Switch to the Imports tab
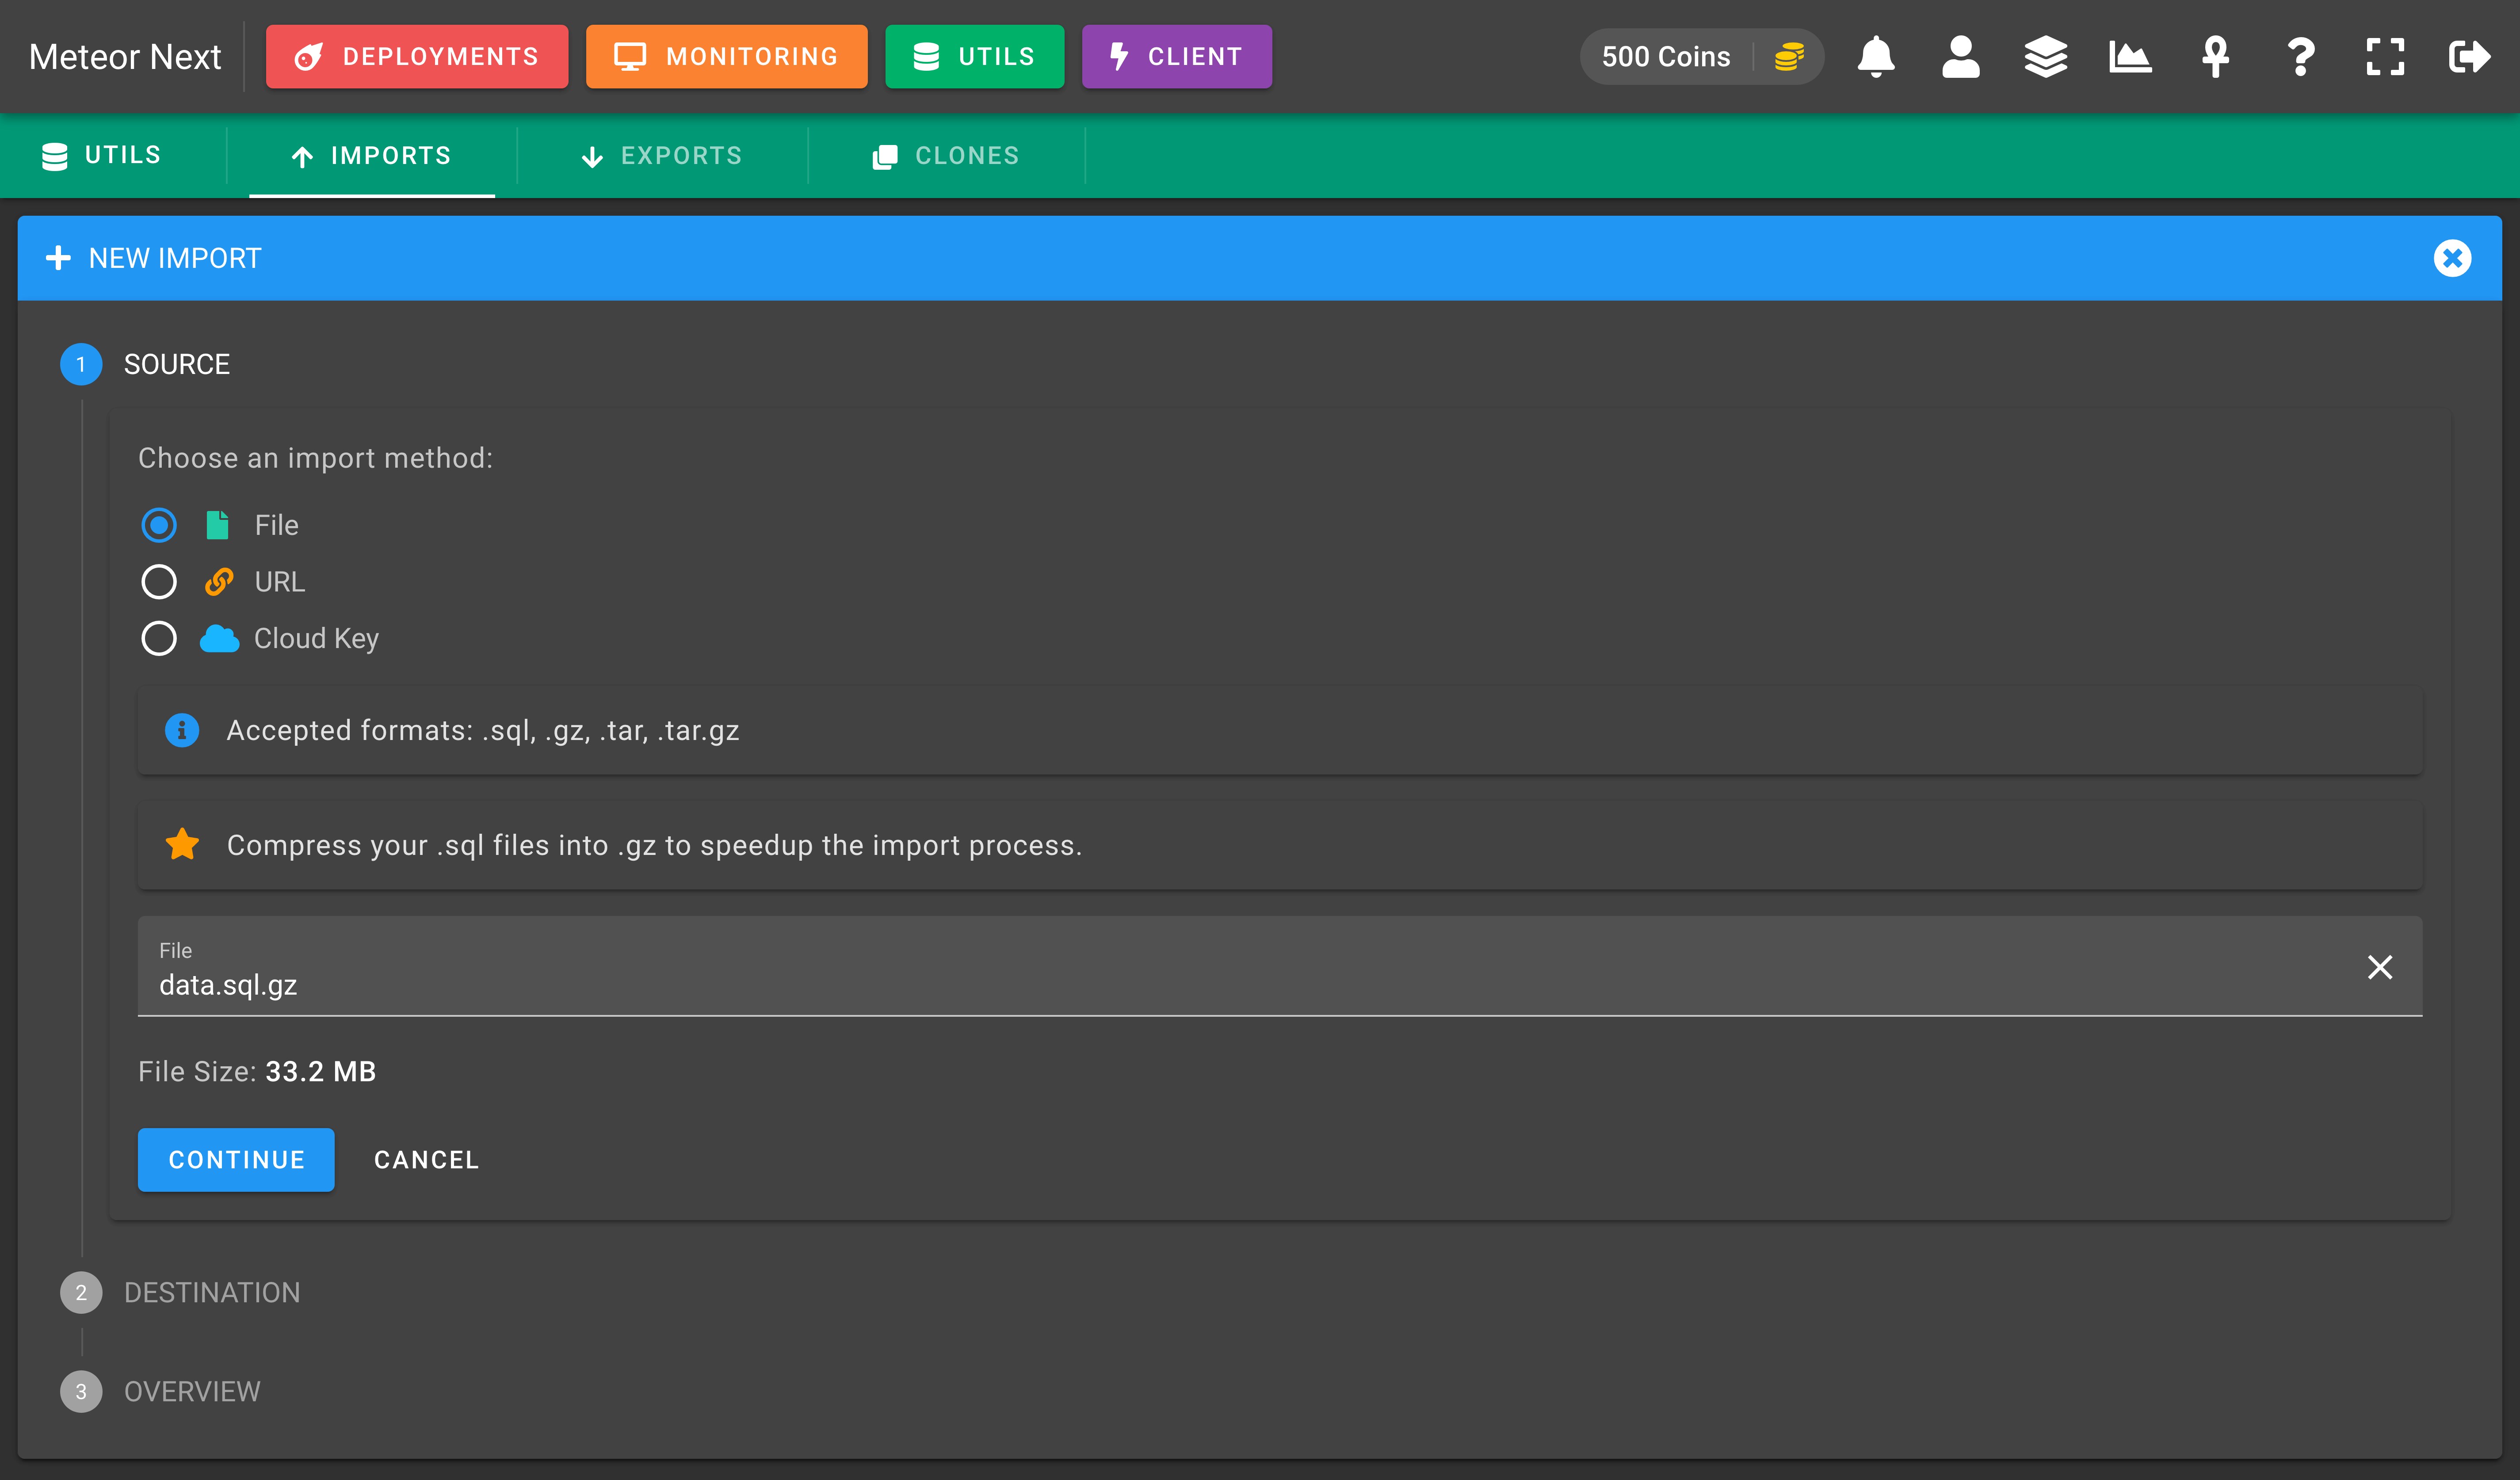2520x1480 pixels. click(x=372, y=156)
